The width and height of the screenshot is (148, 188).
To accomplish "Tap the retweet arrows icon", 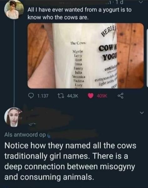I will [x=61, y=96].
